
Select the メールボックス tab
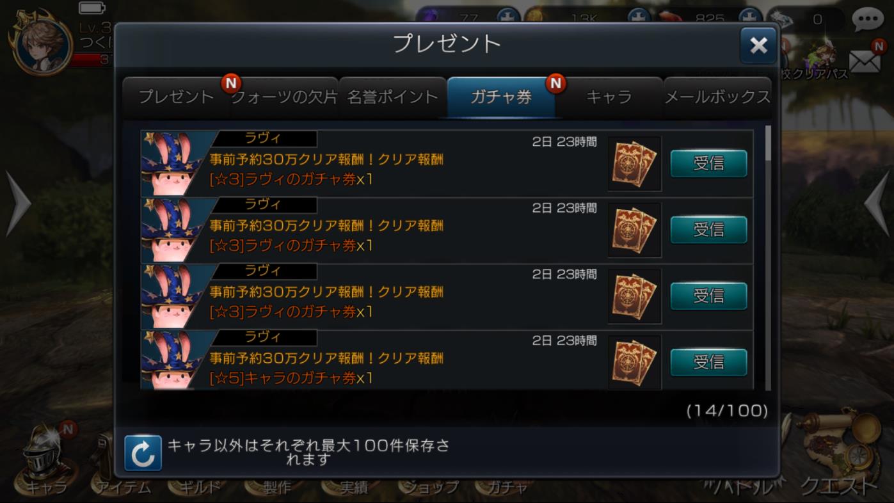(x=717, y=97)
